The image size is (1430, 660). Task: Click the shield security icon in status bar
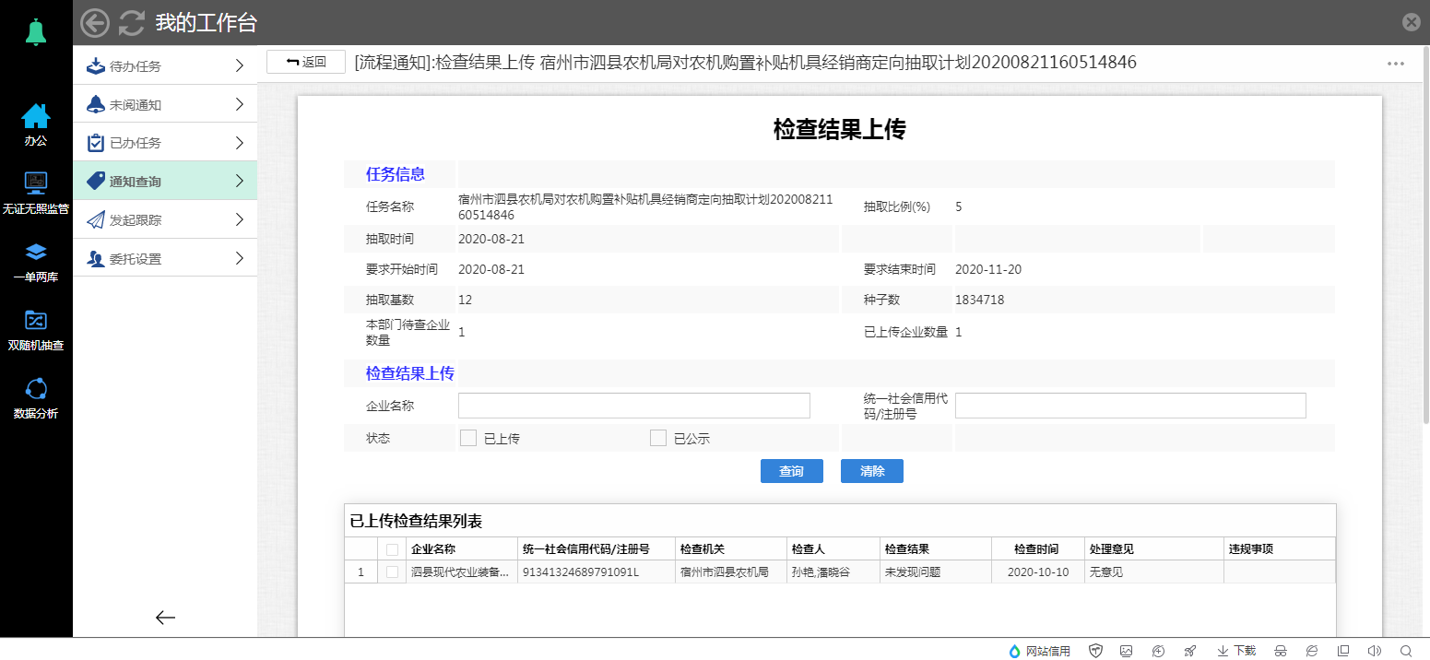tap(1095, 651)
